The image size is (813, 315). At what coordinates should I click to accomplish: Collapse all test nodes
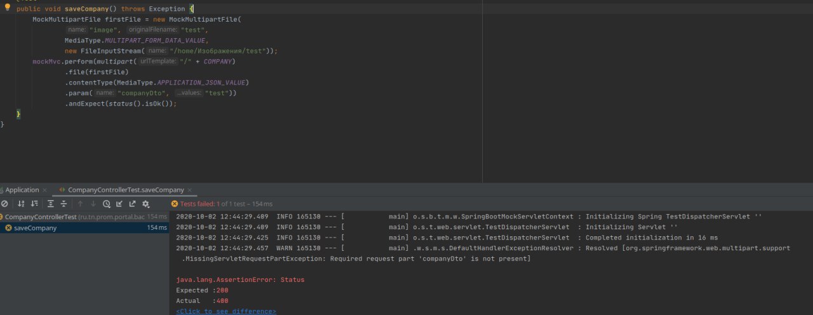[64, 204]
